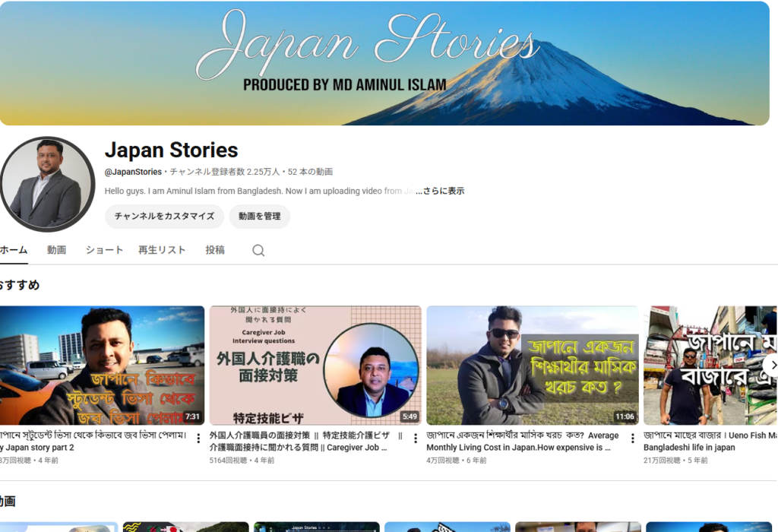Click Ueno Fish Market video title

(710, 442)
